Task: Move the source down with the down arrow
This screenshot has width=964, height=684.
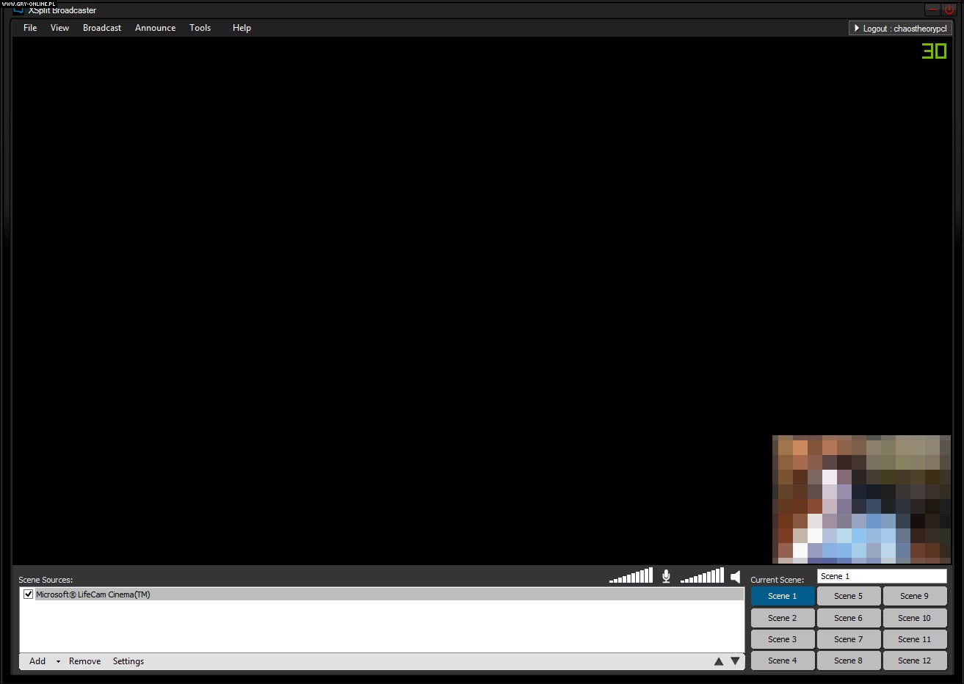Action: (x=735, y=661)
